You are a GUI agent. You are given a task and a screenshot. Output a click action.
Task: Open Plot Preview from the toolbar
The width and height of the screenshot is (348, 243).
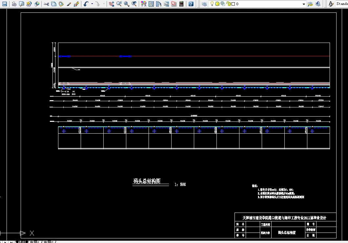click(x=22, y=4)
